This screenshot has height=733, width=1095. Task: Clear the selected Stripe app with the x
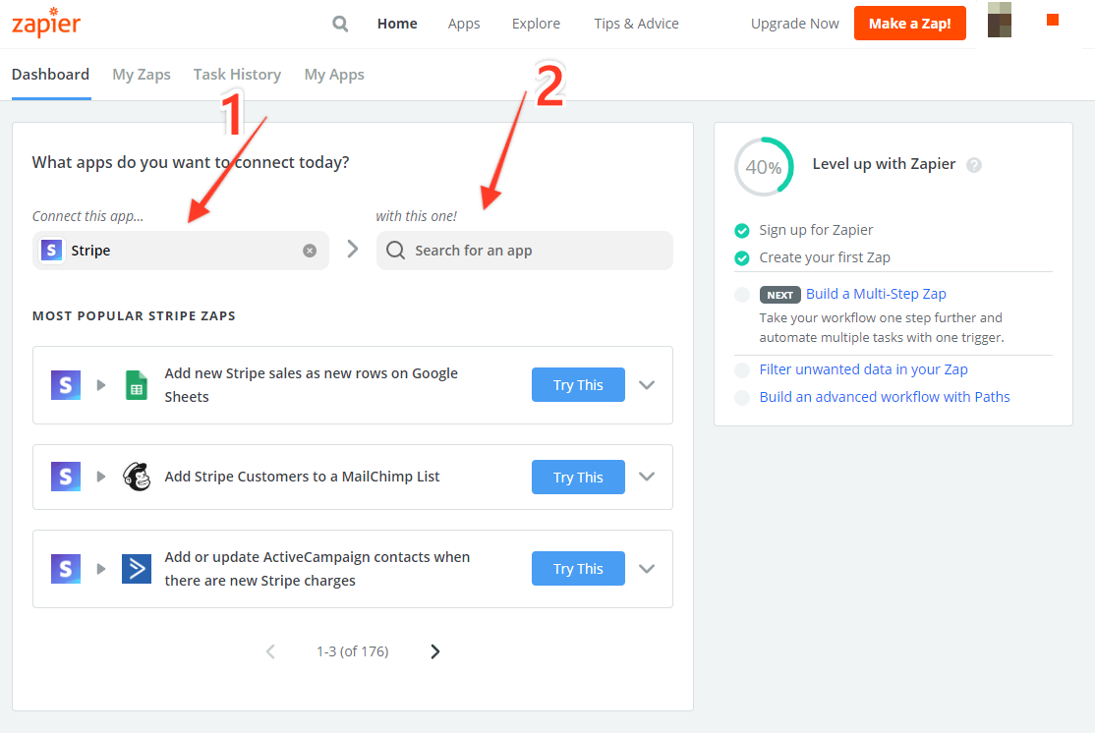pyautogui.click(x=310, y=251)
